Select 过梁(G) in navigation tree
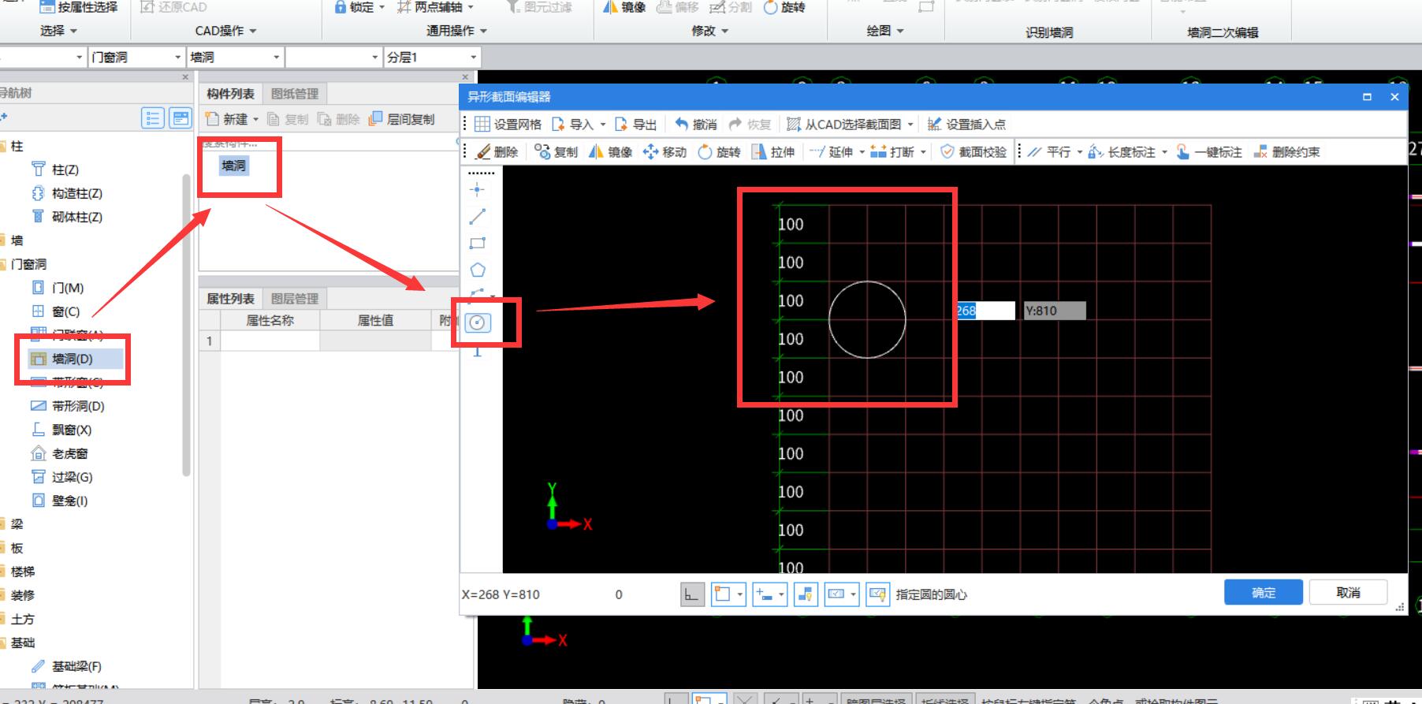Viewport: 1422px width, 704px height. (x=72, y=477)
